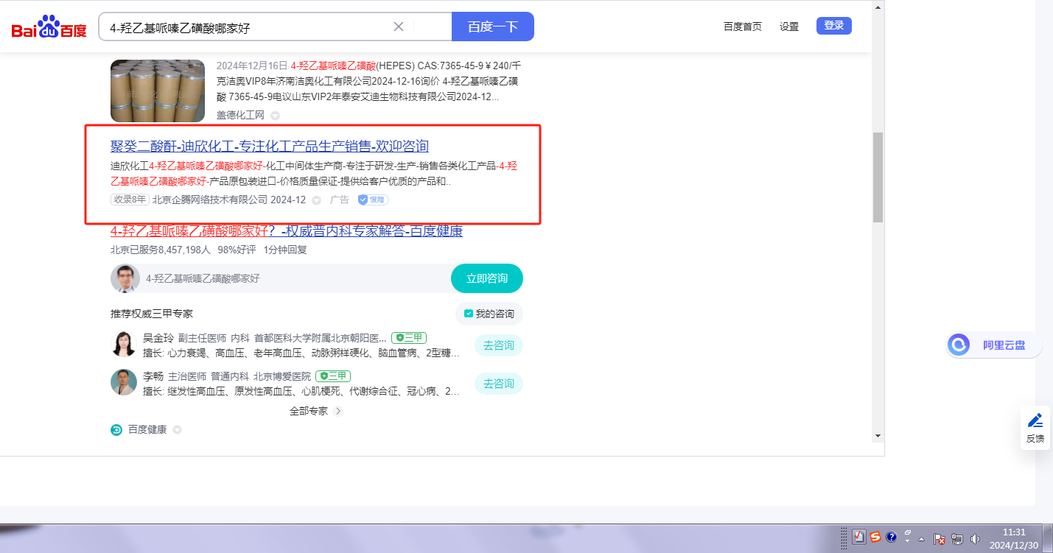Expand the dropdown arrow next to 盖德化工网
The image size is (1053, 553).
(x=275, y=116)
